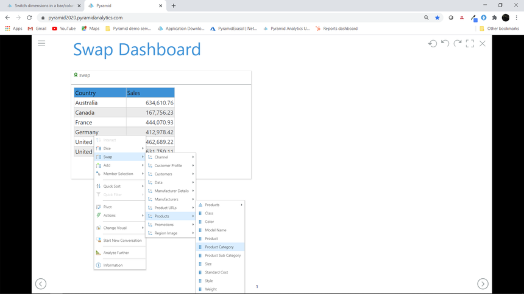Select Product Sub Category attribute
This screenshot has width=524, height=294.
(x=220, y=255)
